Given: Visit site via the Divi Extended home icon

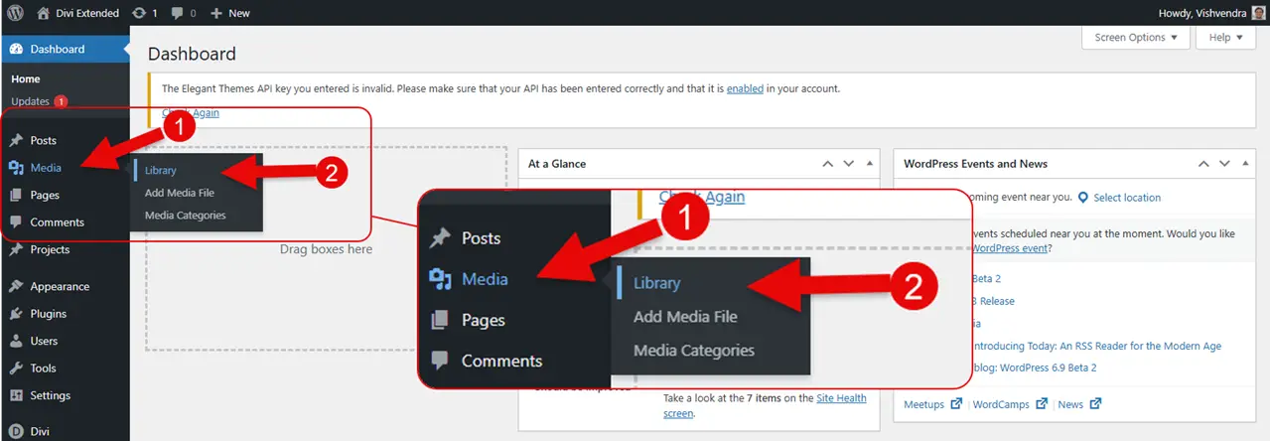Looking at the screenshot, I should click(43, 13).
